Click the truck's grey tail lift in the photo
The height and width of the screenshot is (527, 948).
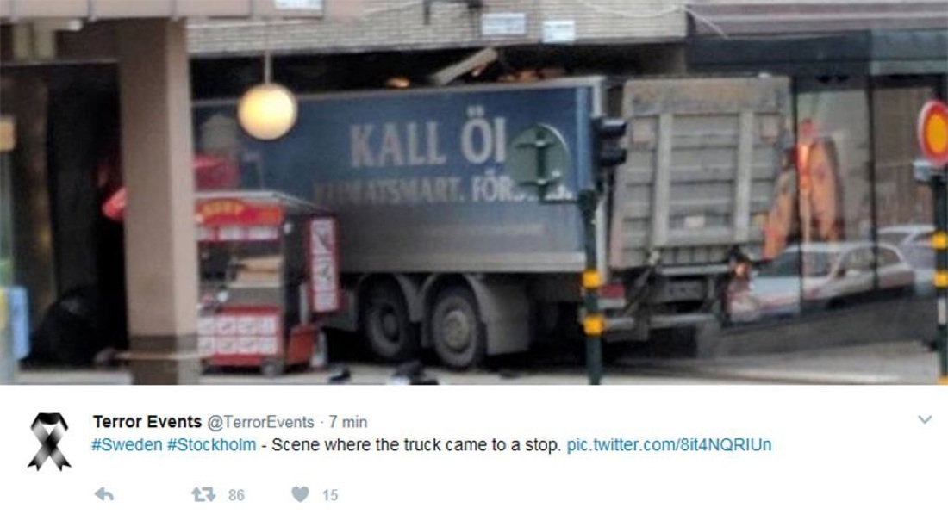coord(702,172)
